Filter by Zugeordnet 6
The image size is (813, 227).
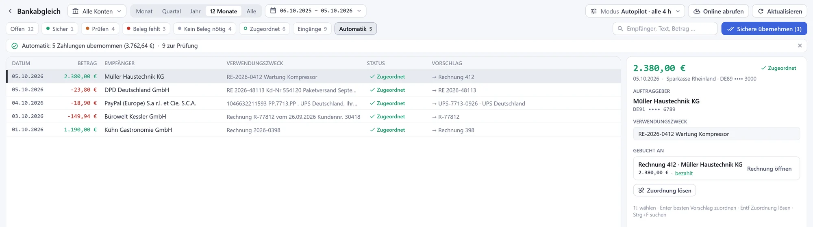click(265, 29)
